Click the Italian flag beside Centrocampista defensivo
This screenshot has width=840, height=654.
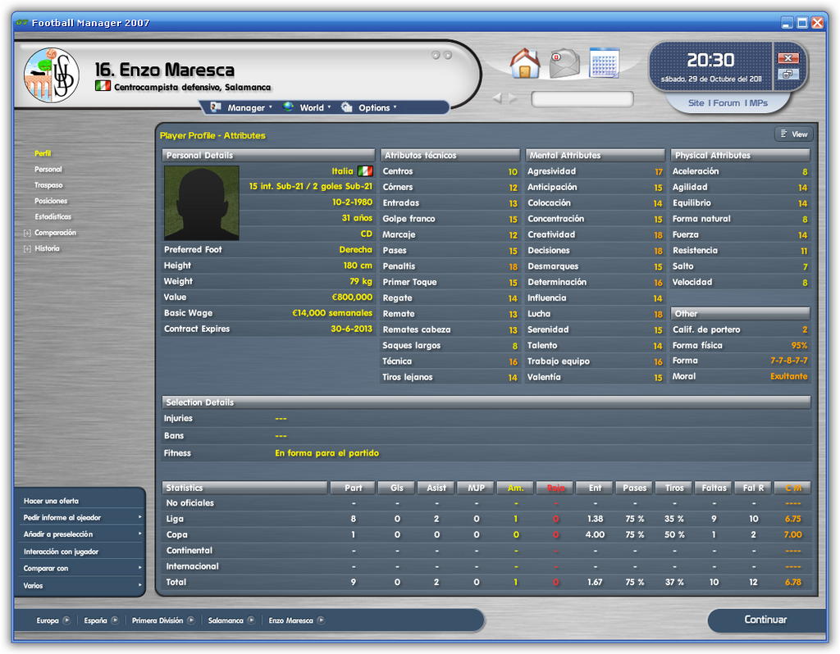[103, 85]
